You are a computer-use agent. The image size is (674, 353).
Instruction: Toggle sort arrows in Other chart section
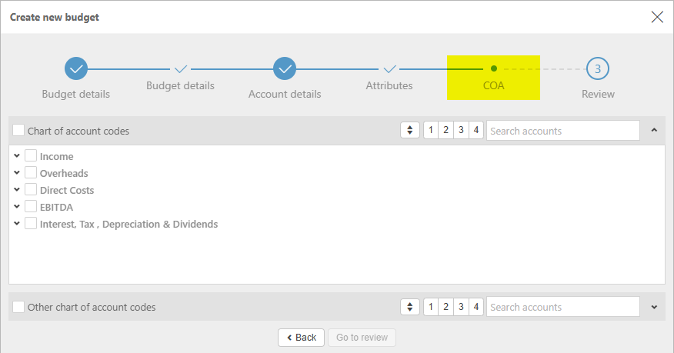tap(410, 307)
